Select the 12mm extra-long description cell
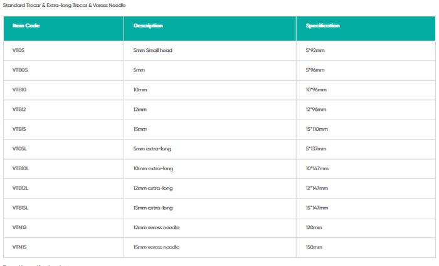Viewport: 439px width, 266px height. [154, 188]
